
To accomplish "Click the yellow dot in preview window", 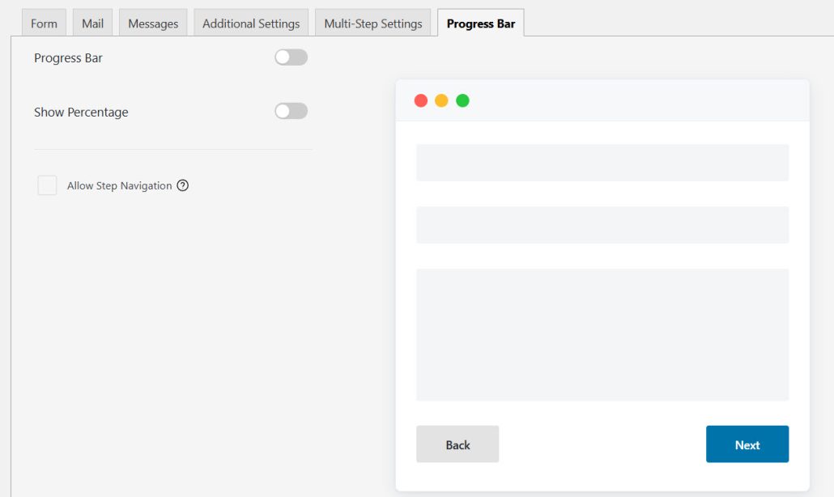I will (441, 100).
